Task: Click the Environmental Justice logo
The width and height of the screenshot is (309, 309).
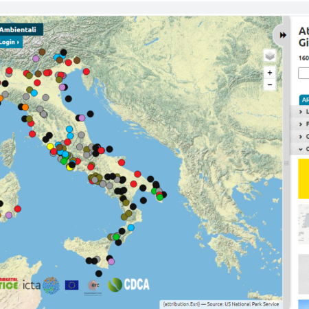Action: pos(9,284)
